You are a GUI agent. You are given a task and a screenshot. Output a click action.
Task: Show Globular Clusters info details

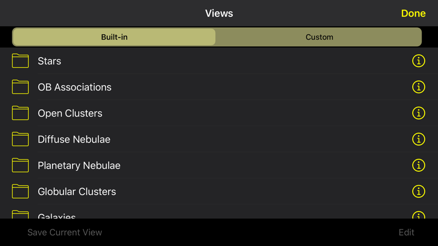coord(419,192)
